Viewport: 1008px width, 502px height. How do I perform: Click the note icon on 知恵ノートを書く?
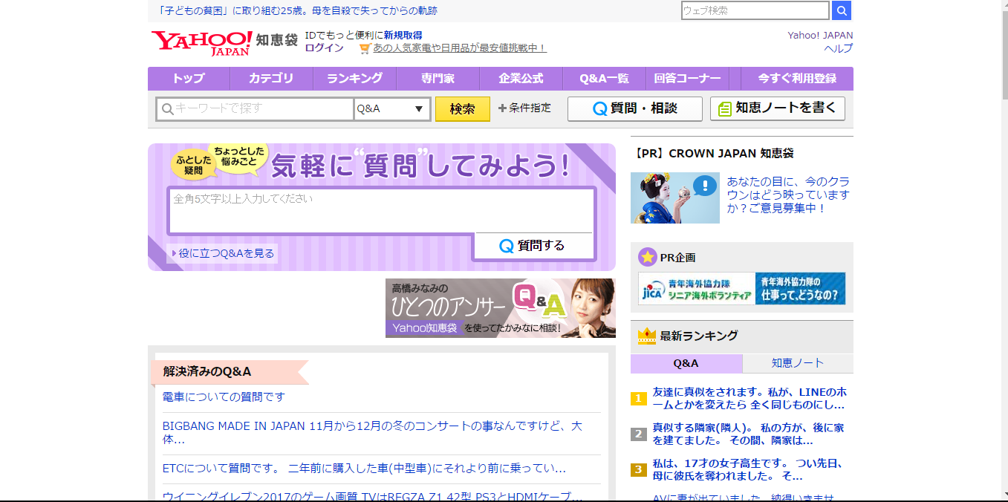pyautogui.click(x=725, y=108)
